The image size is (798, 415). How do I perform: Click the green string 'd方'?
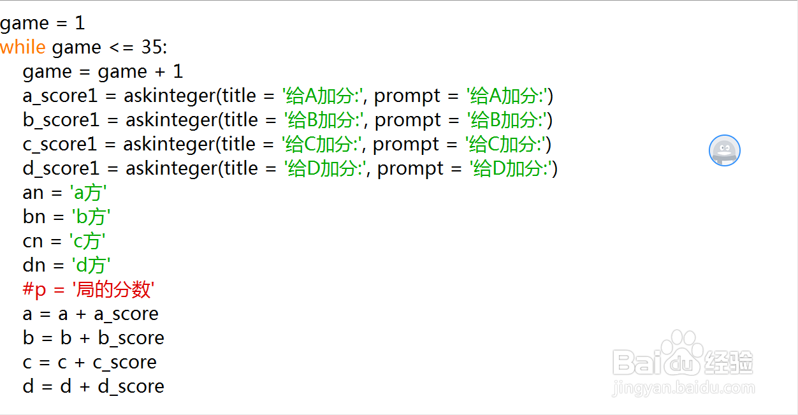(x=91, y=265)
